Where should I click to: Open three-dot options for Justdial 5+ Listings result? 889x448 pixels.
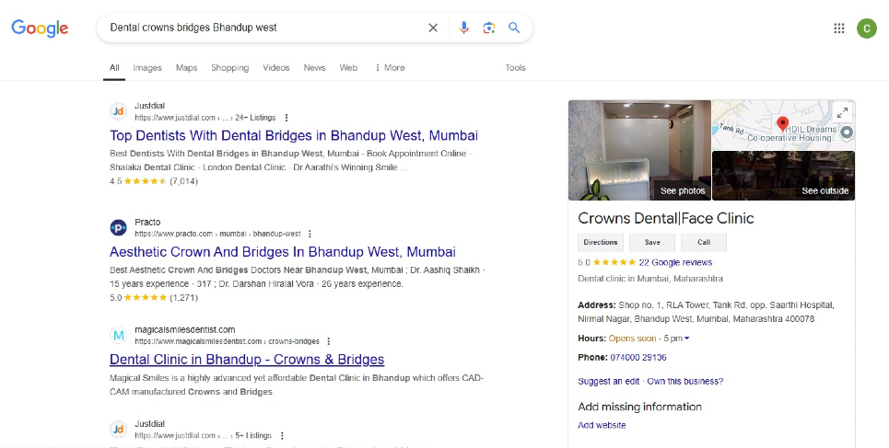[x=282, y=435]
